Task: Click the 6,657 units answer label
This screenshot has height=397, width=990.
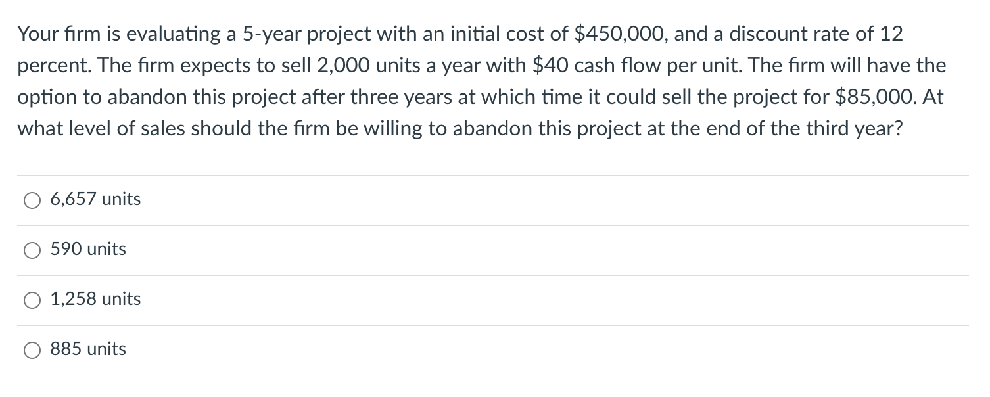Action: tap(95, 199)
